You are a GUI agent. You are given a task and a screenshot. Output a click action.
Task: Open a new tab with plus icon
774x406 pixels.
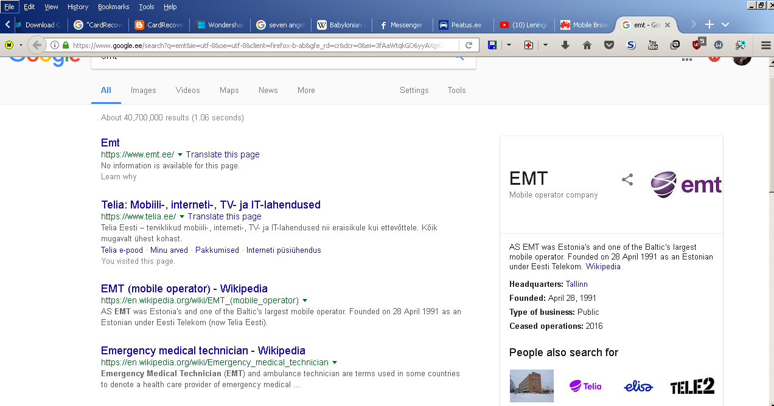(x=709, y=24)
